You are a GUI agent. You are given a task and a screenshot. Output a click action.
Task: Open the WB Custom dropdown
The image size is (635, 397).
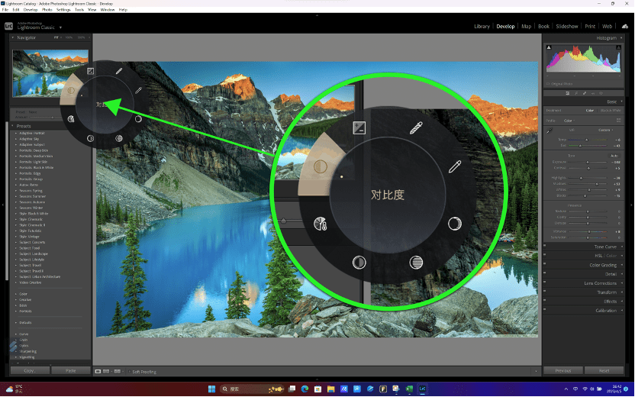coord(605,130)
